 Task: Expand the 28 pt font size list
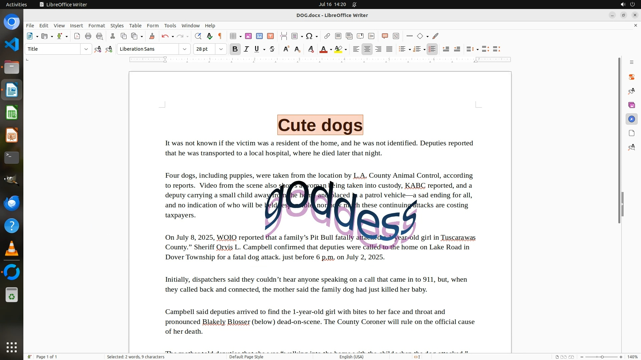pos(221,49)
